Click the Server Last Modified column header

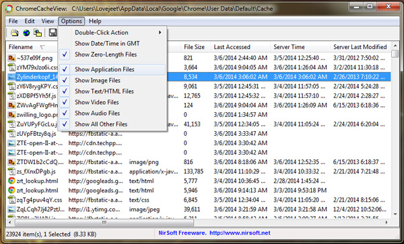click(x=360, y=47)
